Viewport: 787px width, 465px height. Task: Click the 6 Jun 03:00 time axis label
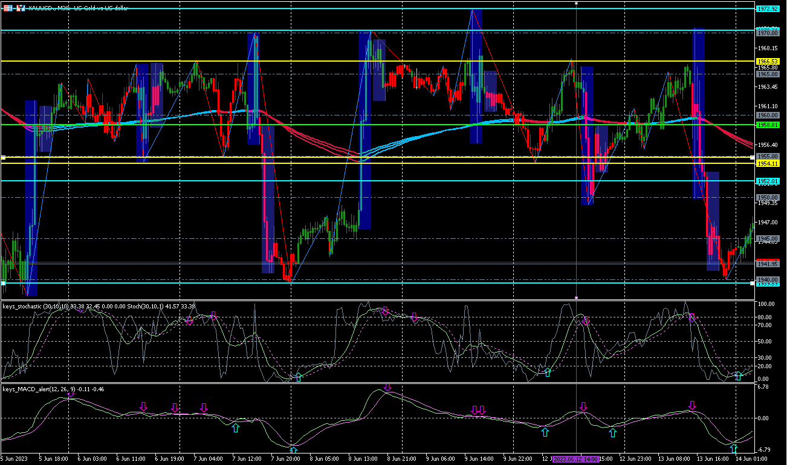tap(94, 460)
